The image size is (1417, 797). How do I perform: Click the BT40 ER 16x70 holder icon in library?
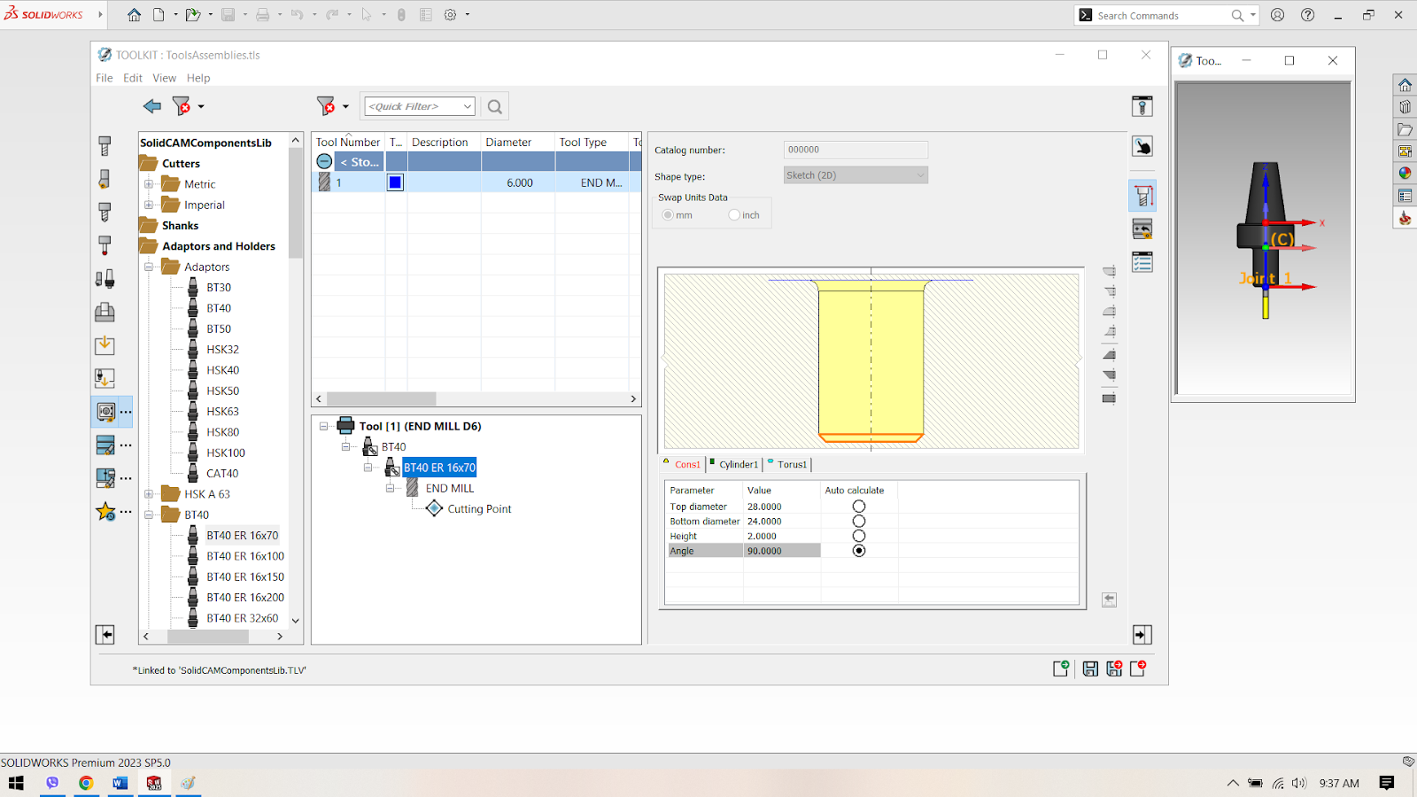click(193, 536)
